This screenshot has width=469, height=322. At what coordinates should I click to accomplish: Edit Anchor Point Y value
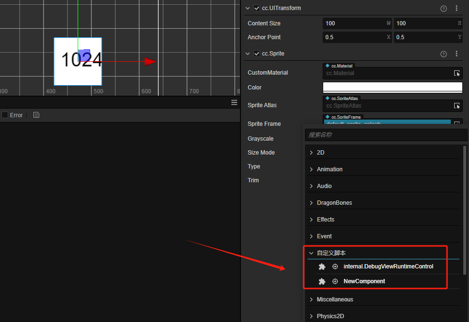[x=428, y=37]
